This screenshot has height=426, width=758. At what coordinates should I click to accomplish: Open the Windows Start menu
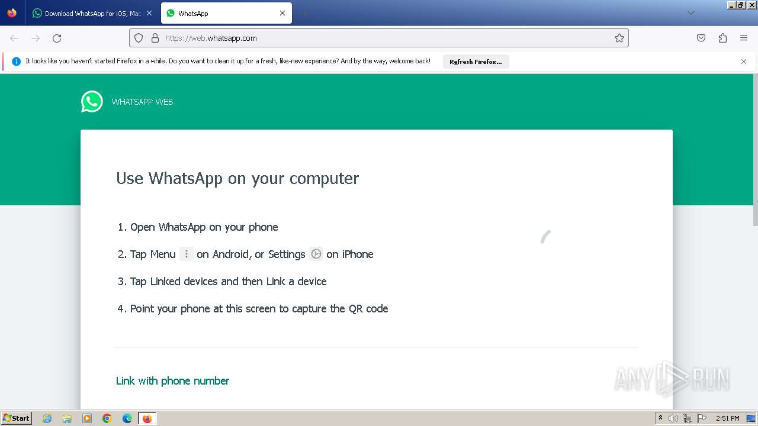[16, 418]
